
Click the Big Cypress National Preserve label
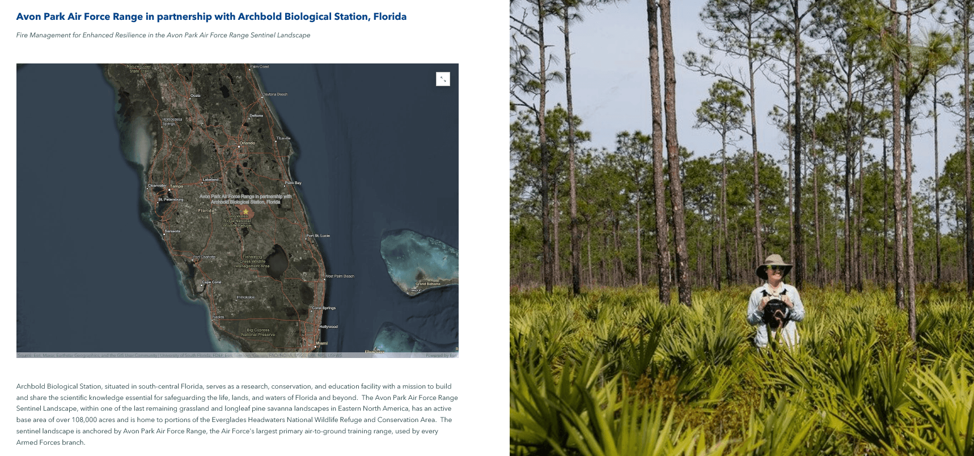tap(258, 332)
